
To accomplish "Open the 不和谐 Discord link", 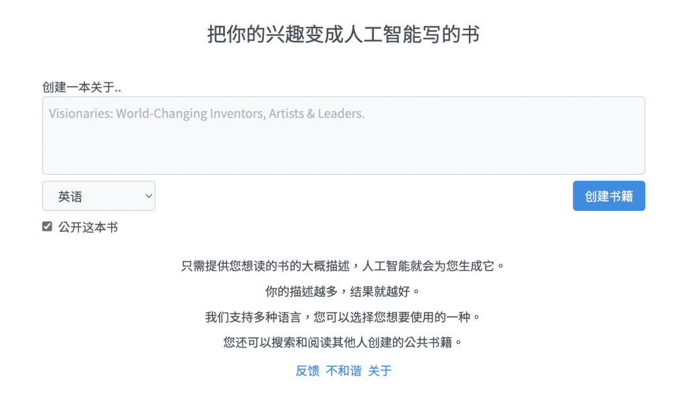I will (344, 371).
